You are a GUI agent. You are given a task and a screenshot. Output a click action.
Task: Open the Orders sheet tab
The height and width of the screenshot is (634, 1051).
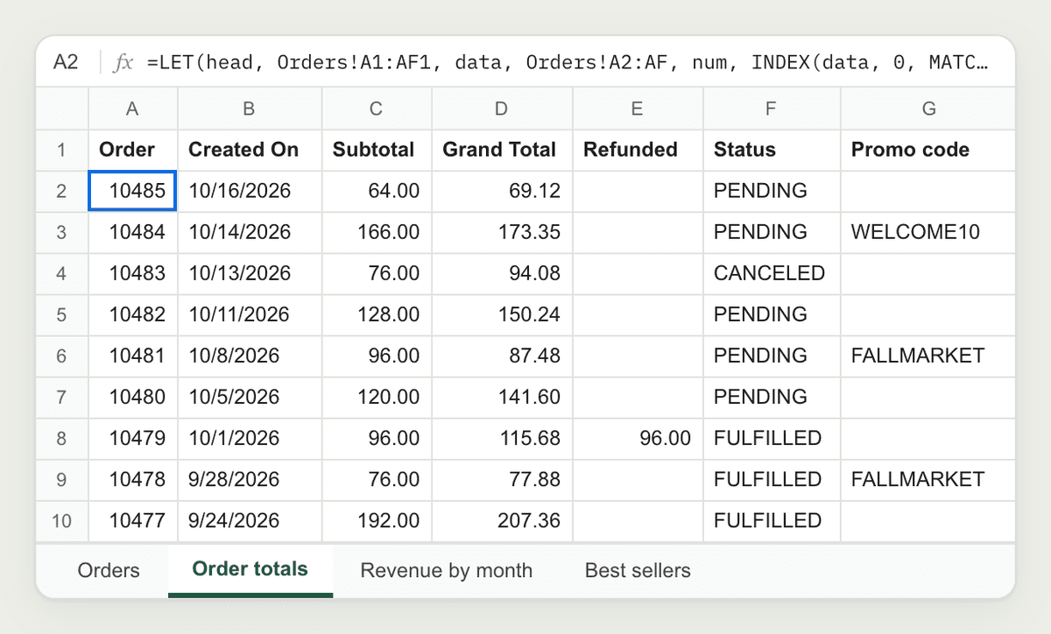tap(109, 571)
